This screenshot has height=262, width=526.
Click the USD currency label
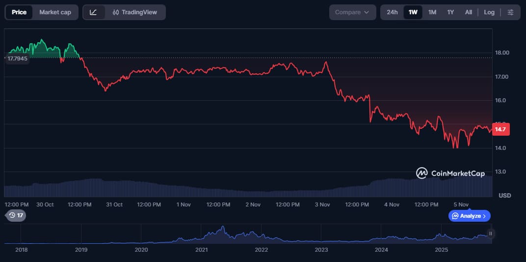(504, 196)
